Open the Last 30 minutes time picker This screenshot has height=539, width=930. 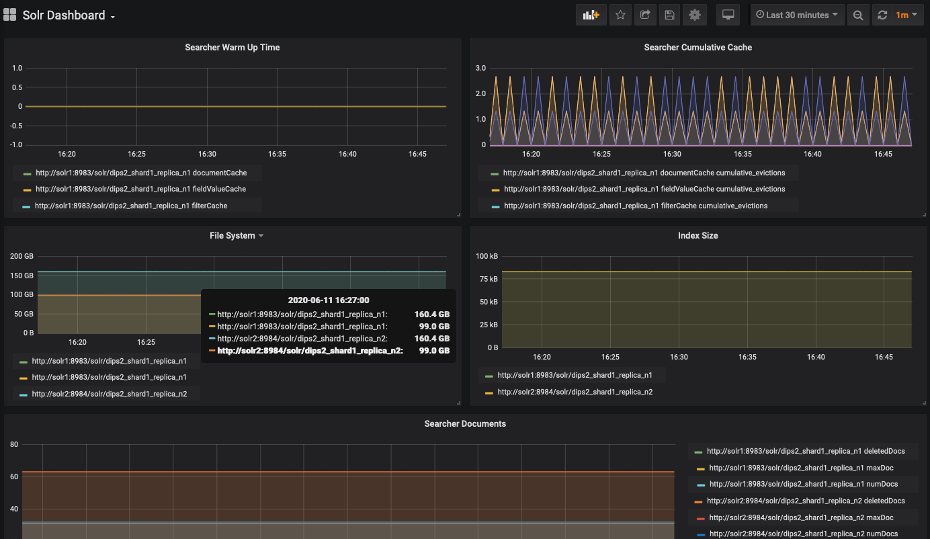[x=797, y=15]
